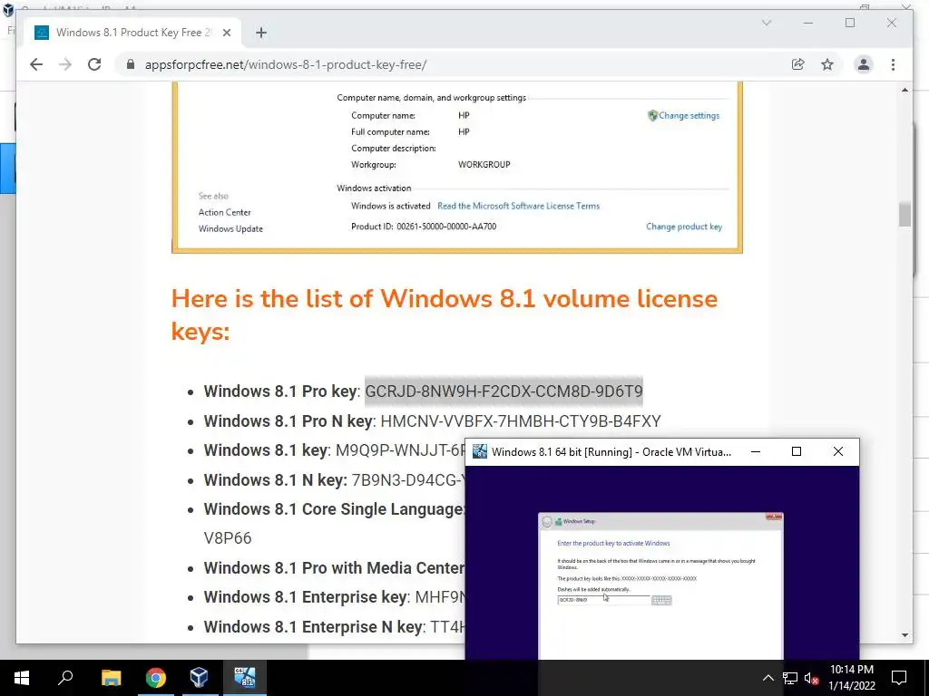Click Action Center in the screenshot sidebar
Screen dimensions: 929x696
pyautogui.click(x=225, y=212)
